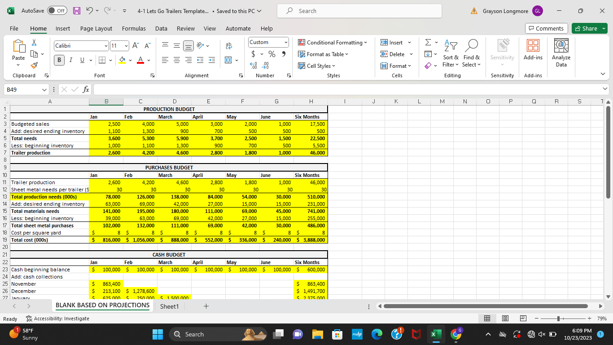Click Merge and Center icon
Screen dimensions: 613x345
pos(229,60)
